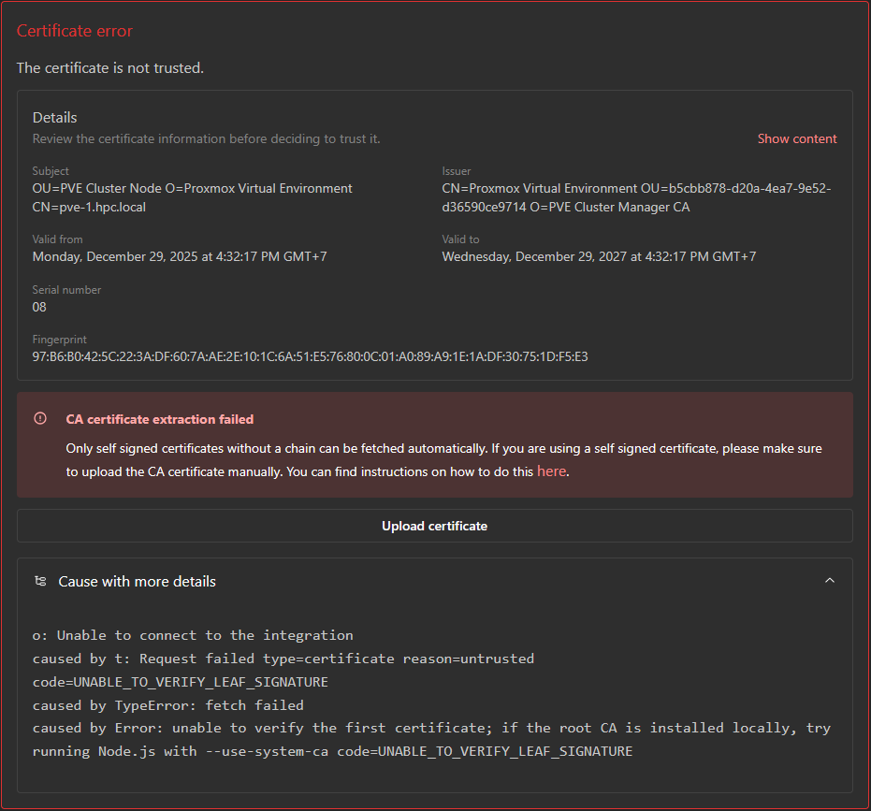Click the Valid to date December 29, 2027

(599, 256)
